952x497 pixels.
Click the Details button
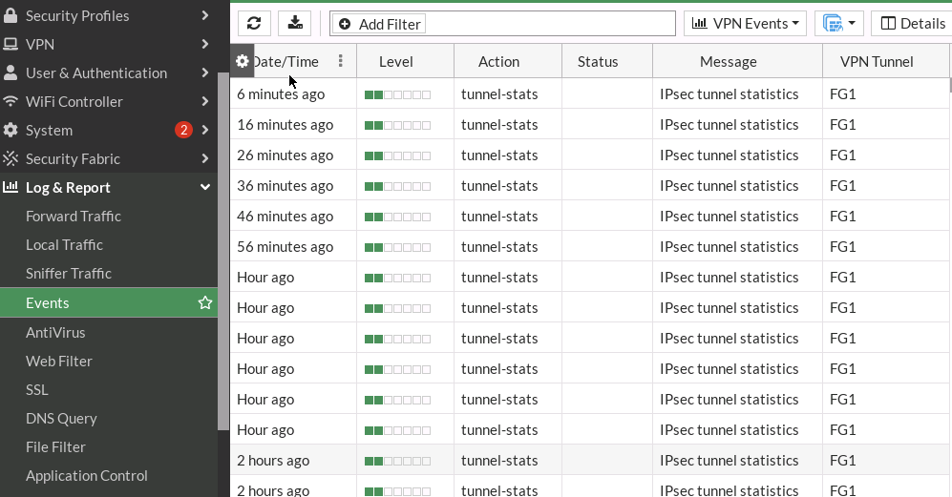click(x=912, y=24)
